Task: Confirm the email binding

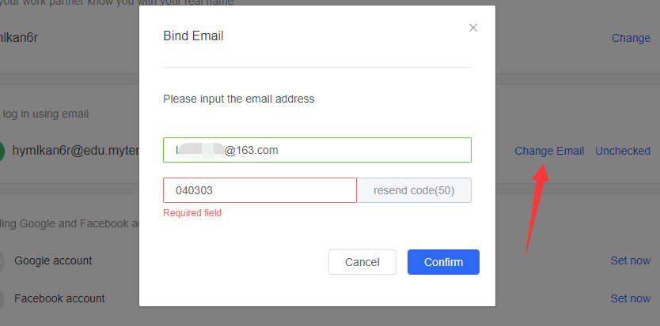Action: coord(443,262)
